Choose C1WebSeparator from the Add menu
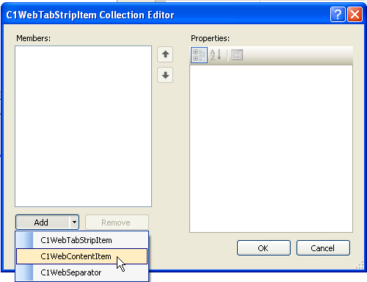 pyautogui.click(x=82, y=272)
